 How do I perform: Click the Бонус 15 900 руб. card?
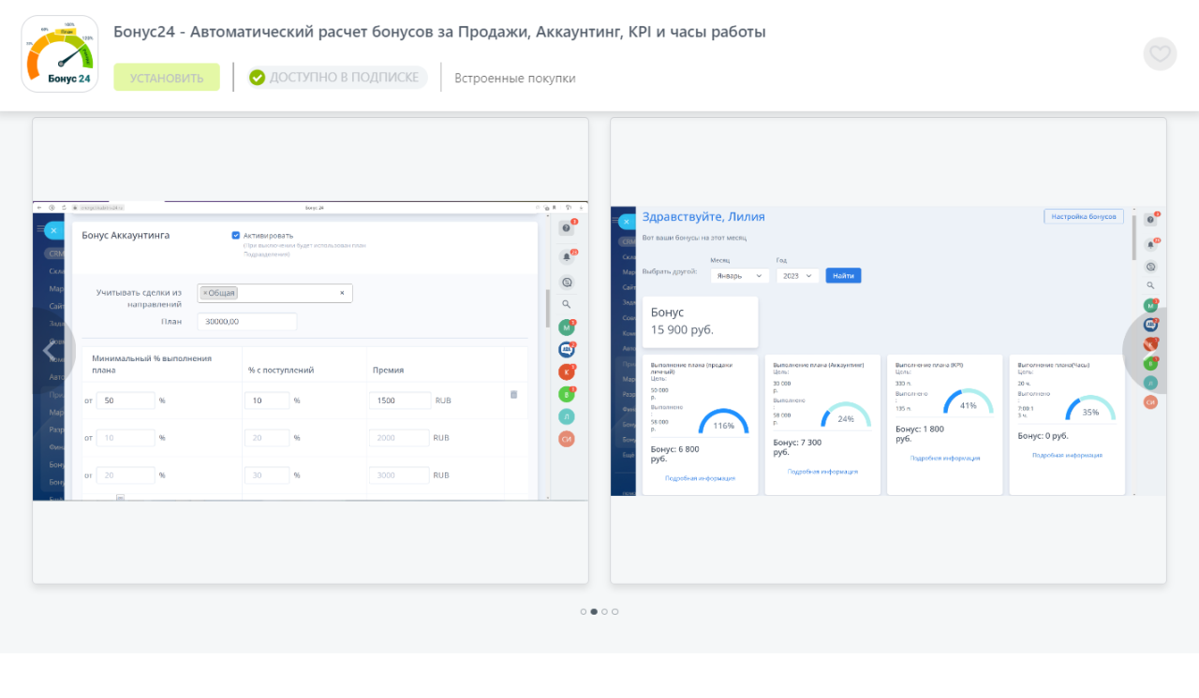click(x=701, y=322)
